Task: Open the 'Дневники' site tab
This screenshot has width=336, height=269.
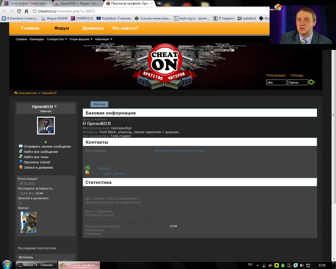Action: point(93,28)
